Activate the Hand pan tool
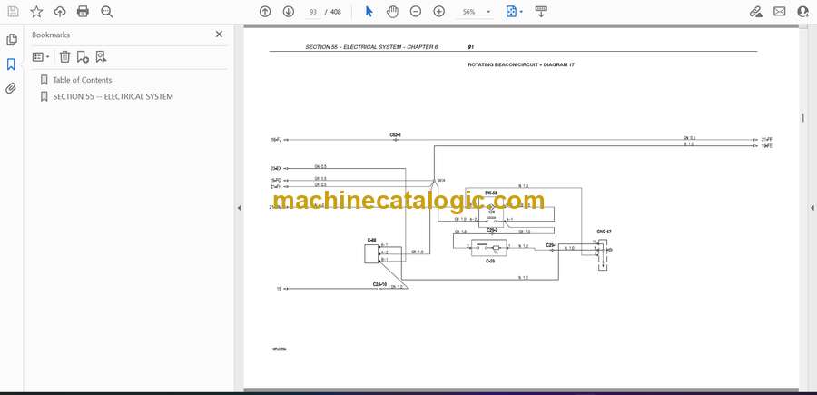The height and width of the screenshot is (395, 817). 392,12
